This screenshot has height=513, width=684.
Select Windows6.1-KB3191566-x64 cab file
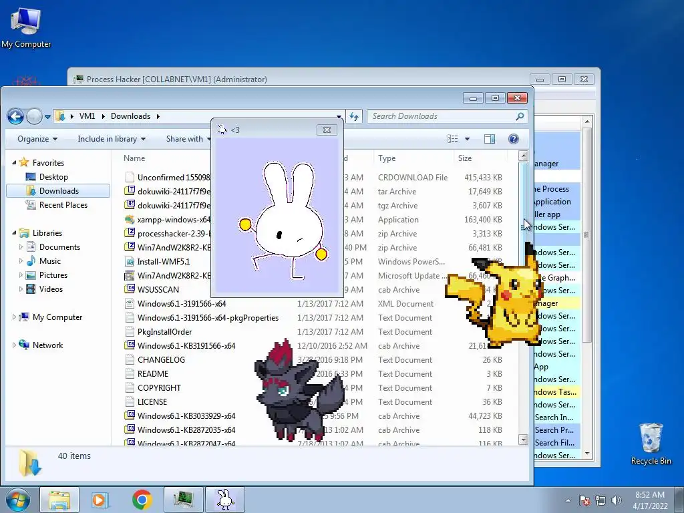pos(186,345)
